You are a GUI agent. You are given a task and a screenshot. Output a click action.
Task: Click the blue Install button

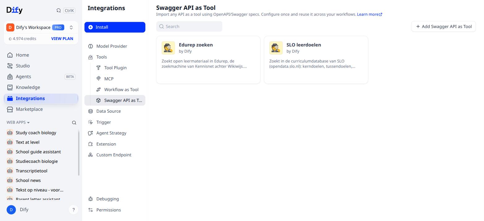coord(115,27)
